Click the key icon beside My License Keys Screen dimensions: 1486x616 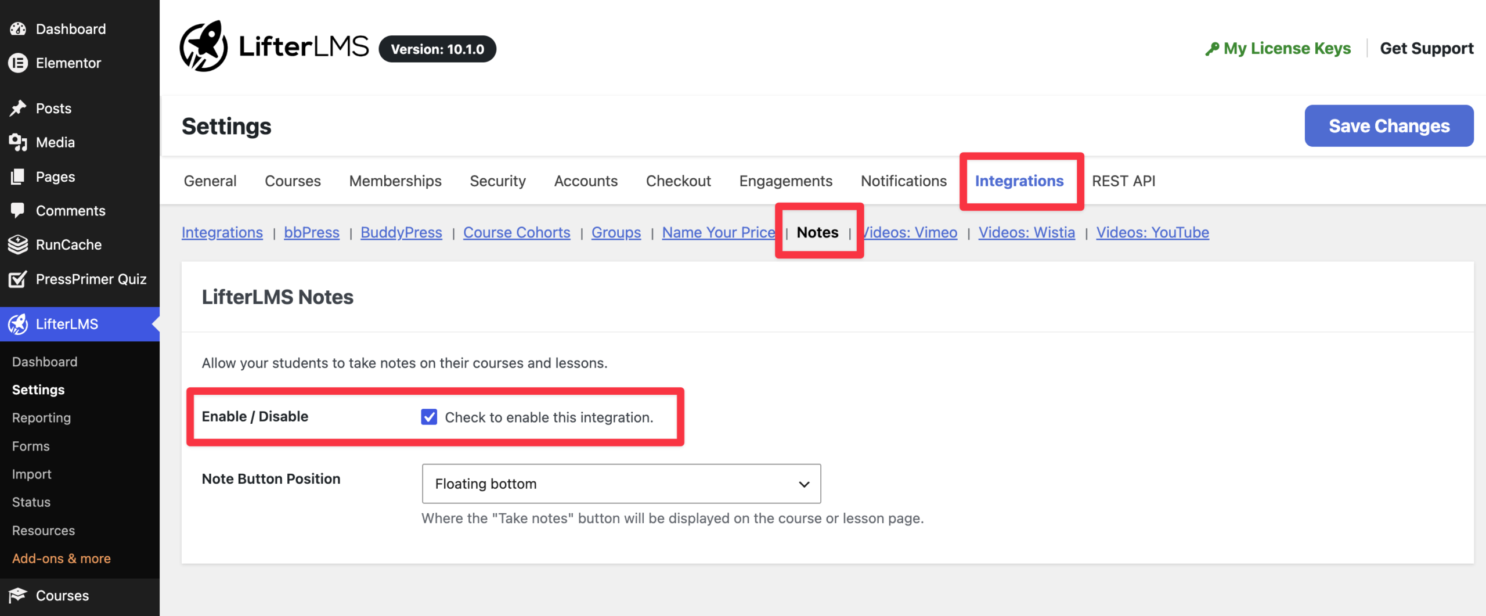pos(1212,49)
